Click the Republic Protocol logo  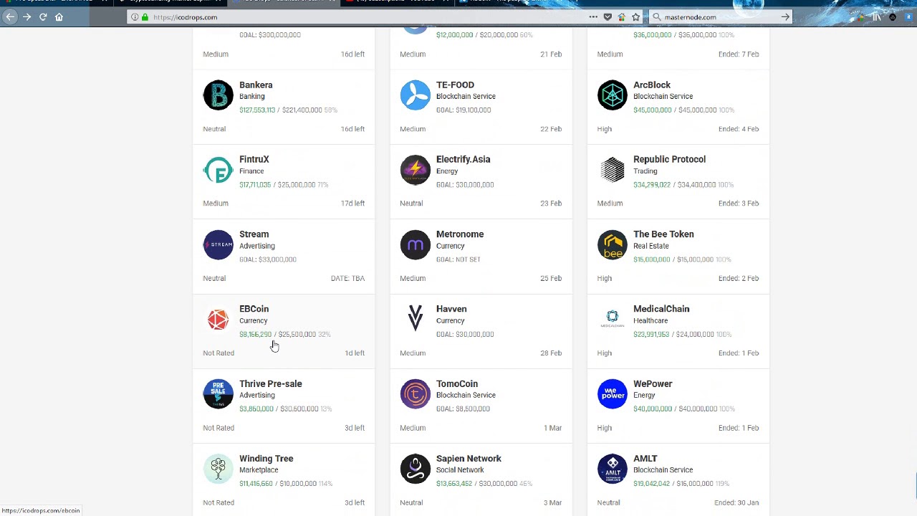612,170
